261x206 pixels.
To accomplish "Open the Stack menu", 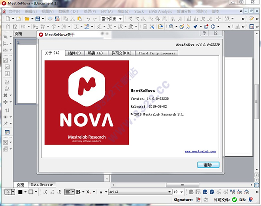I will pyautogui.click(x=139, y=11).
